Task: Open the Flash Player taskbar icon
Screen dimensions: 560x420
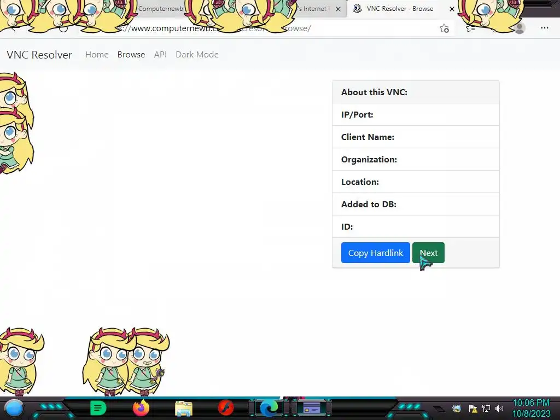Action: [x=226, y=408]
